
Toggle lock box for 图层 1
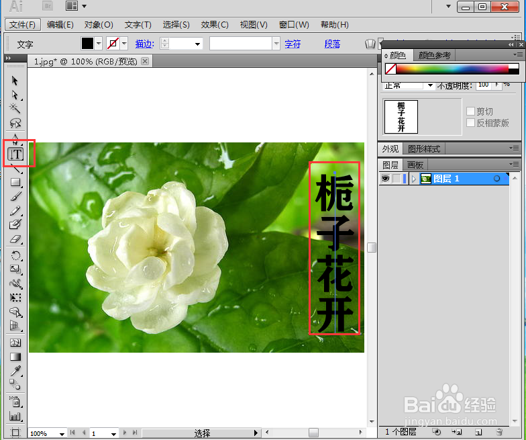click(397, 179)
